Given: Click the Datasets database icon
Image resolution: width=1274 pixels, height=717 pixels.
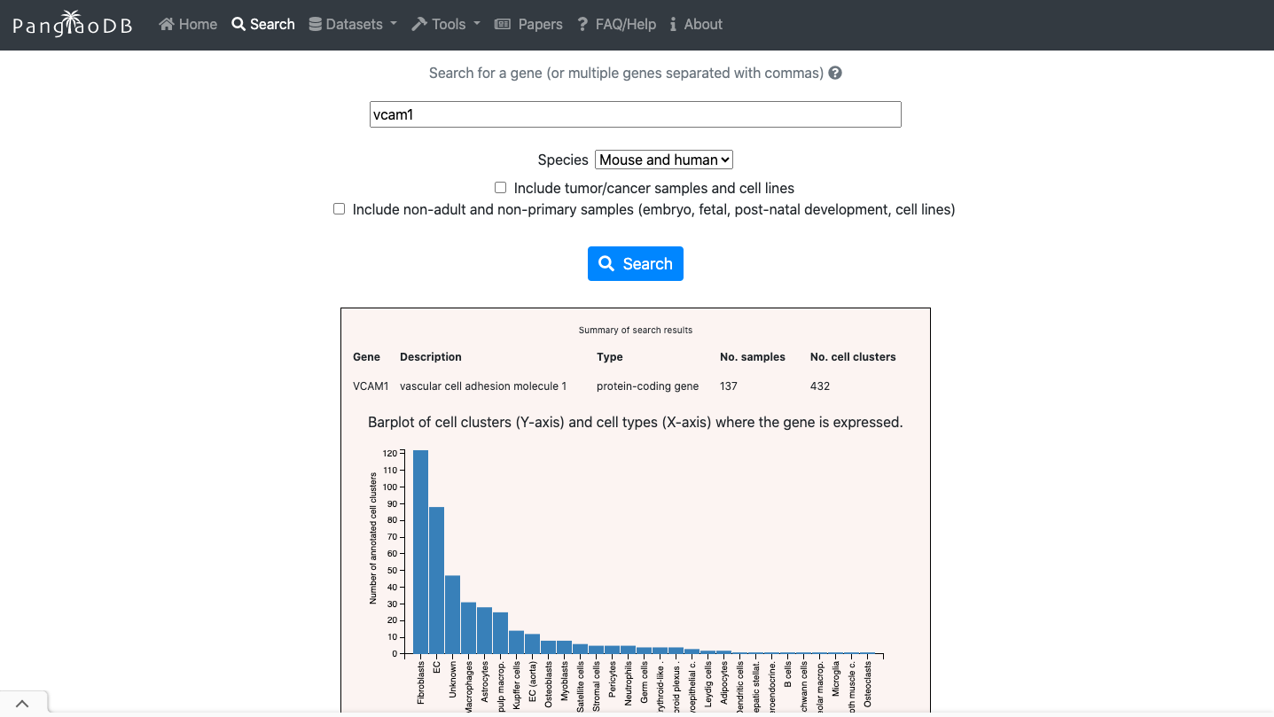Looking at the screenshot, I should coord(315,24).
